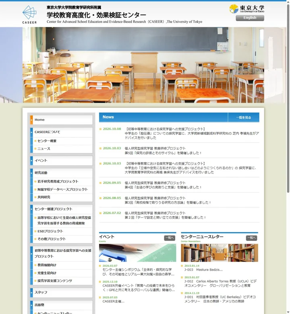The image size is (290, 314).
Task: Open news about 立場や空気に左右されない話し合い
Action: pyautogui.click(x=191, y=168)
